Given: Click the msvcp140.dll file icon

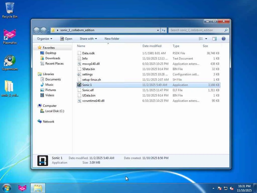Looking at the screenshot, I should (x=79, y=64).
